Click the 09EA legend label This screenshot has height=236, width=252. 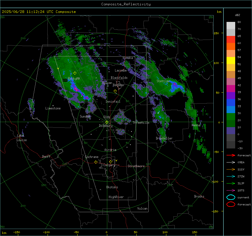(x=241, y=162)
